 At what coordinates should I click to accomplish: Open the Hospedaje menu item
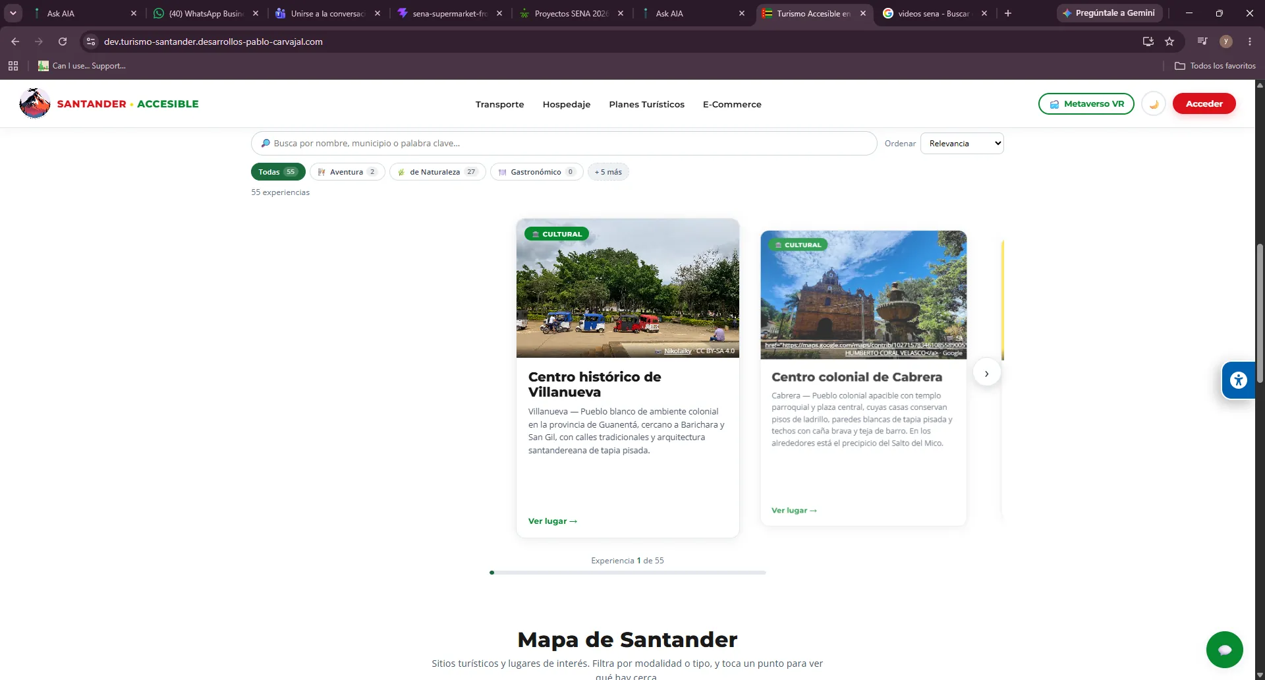click(567, 104)
